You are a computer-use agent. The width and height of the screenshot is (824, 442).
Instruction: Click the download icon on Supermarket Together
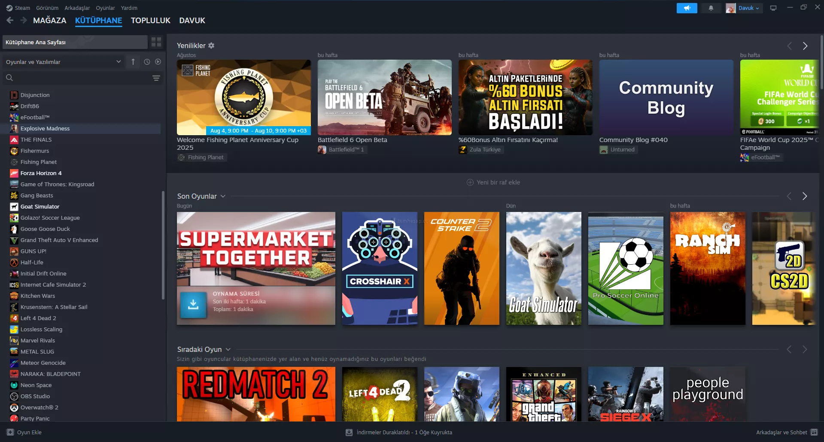point(193,305)
